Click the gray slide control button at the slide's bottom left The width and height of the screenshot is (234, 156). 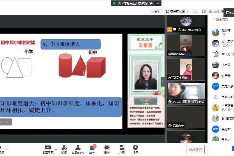pos(6,122)
